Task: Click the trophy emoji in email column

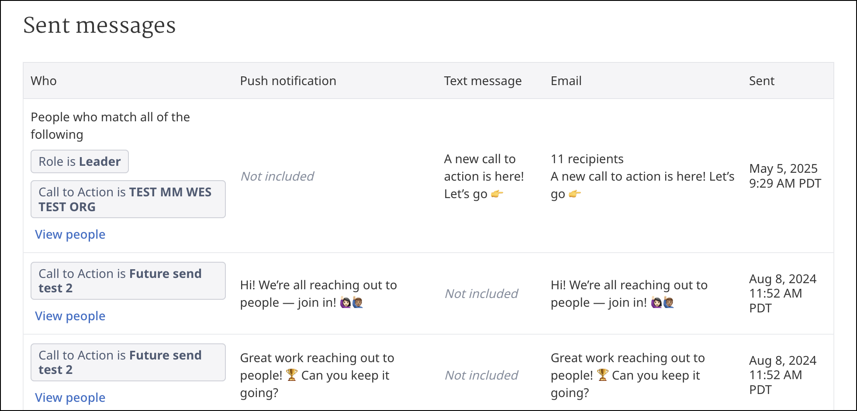Action: 602,375
